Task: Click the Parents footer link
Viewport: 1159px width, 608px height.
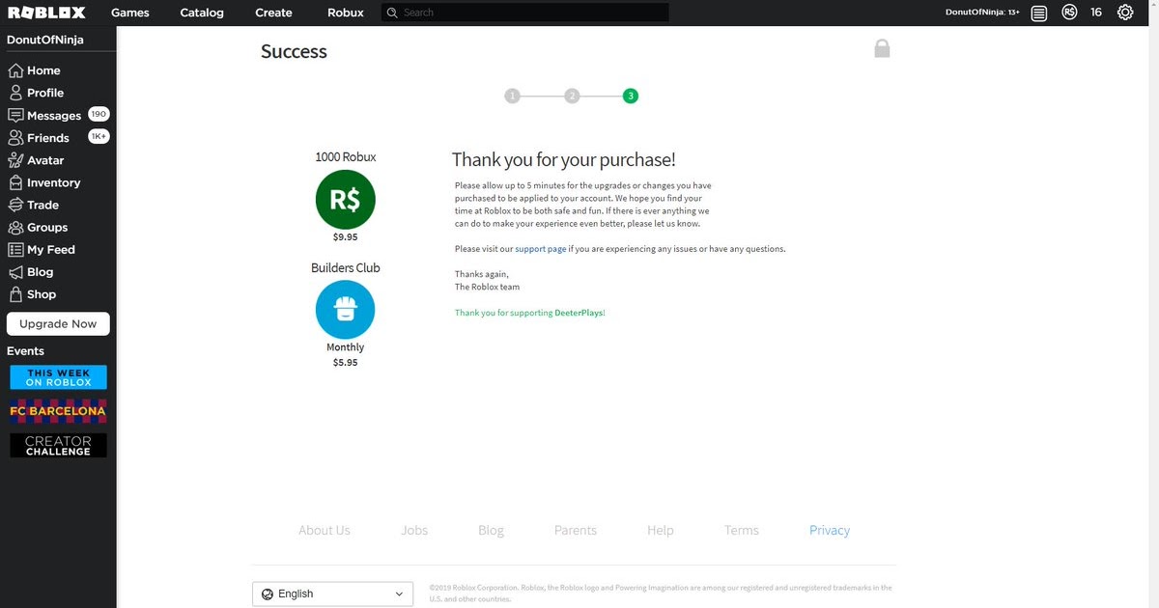Action: (576, 530)
